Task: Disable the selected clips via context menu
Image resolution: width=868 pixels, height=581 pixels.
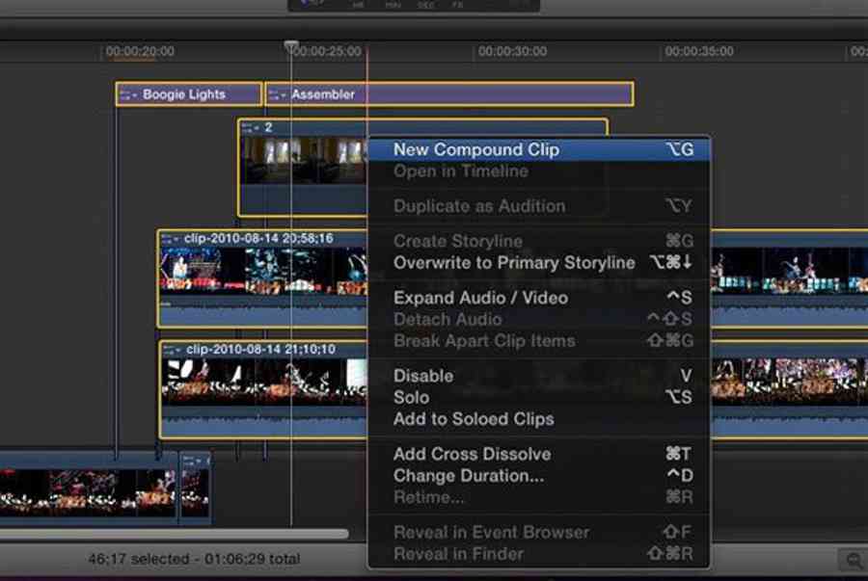Action: pos(422,376)
